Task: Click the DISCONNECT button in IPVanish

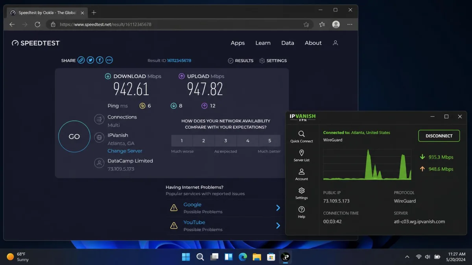Action: tap(439, 136)
